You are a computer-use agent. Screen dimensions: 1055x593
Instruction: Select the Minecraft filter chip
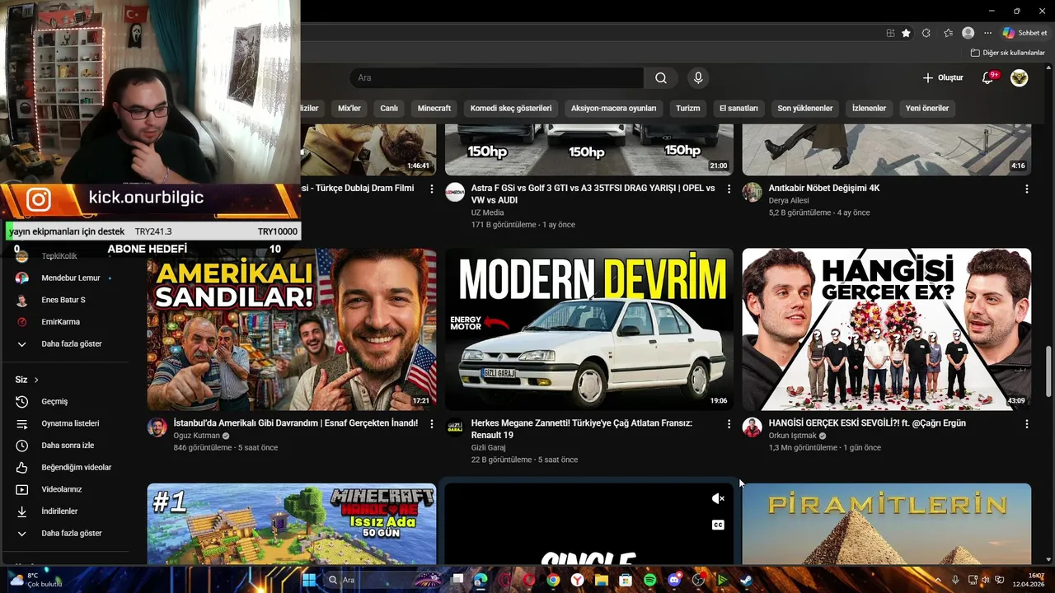pos(434,108)
